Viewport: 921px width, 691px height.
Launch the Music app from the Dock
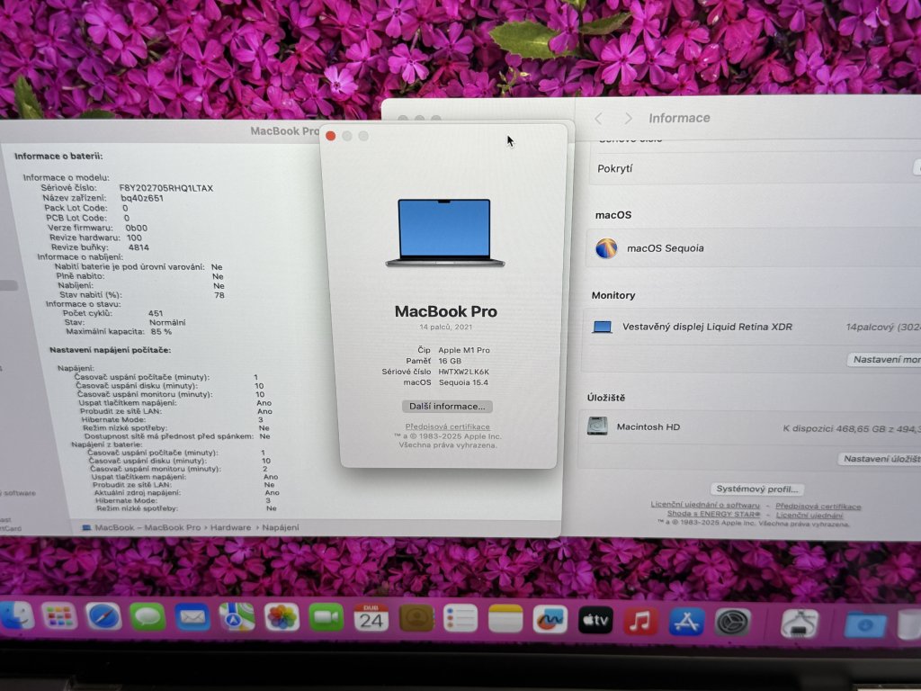(x=640, y=621)
